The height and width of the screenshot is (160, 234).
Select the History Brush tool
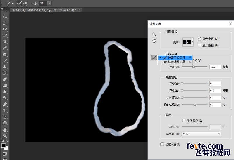coord(5,73)
